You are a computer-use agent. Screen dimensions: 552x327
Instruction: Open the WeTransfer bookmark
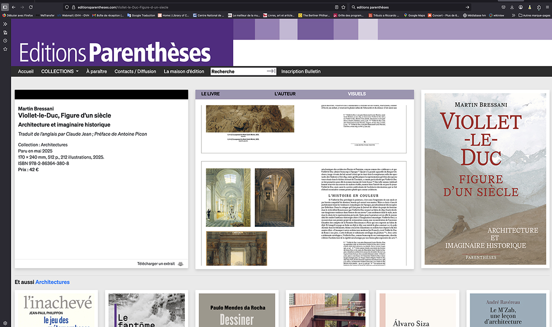[x=45, y=15]
